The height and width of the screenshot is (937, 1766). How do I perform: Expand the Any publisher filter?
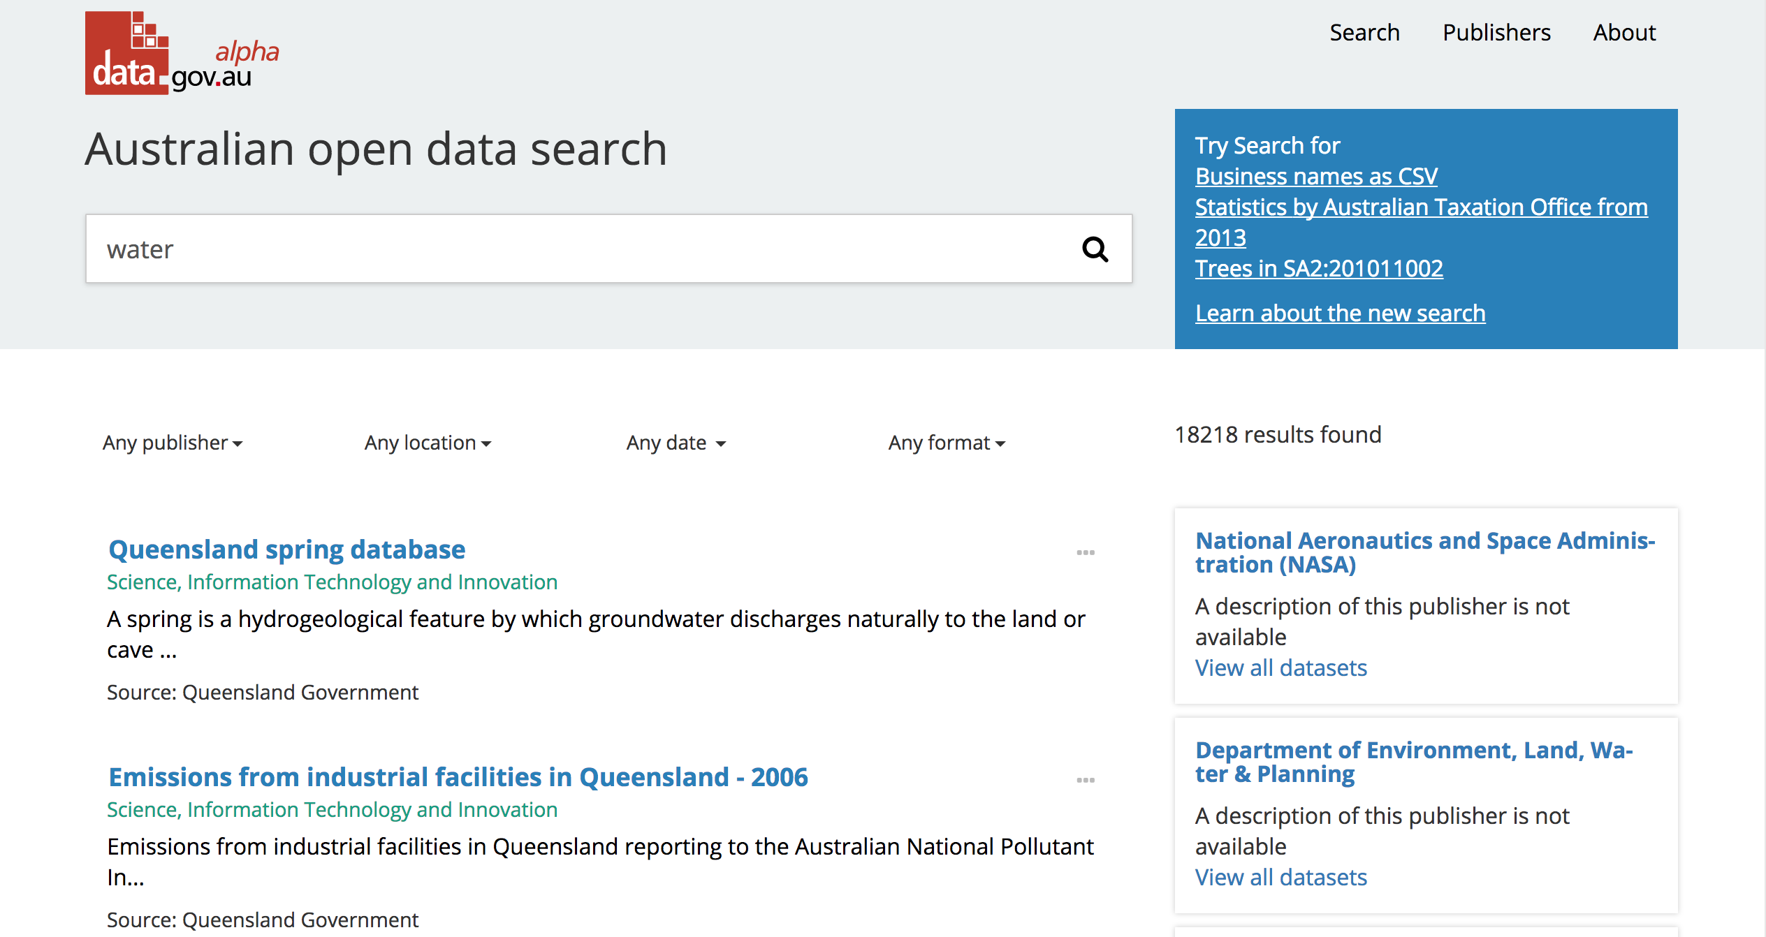click(173, 443)
